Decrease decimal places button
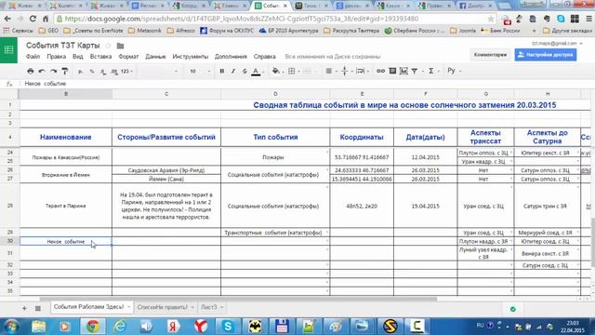 point(103,72)
